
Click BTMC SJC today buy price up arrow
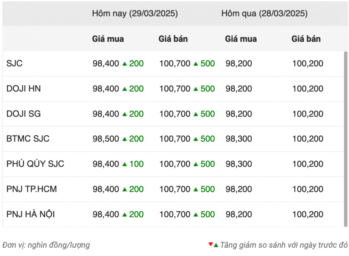tap(125, 139)
